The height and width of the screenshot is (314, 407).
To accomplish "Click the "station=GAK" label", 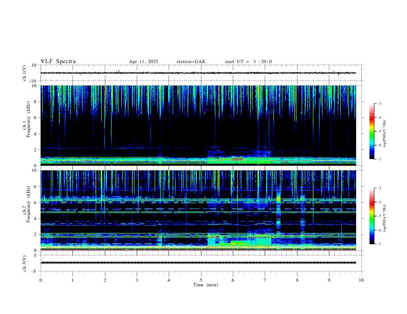I will 191,62.
